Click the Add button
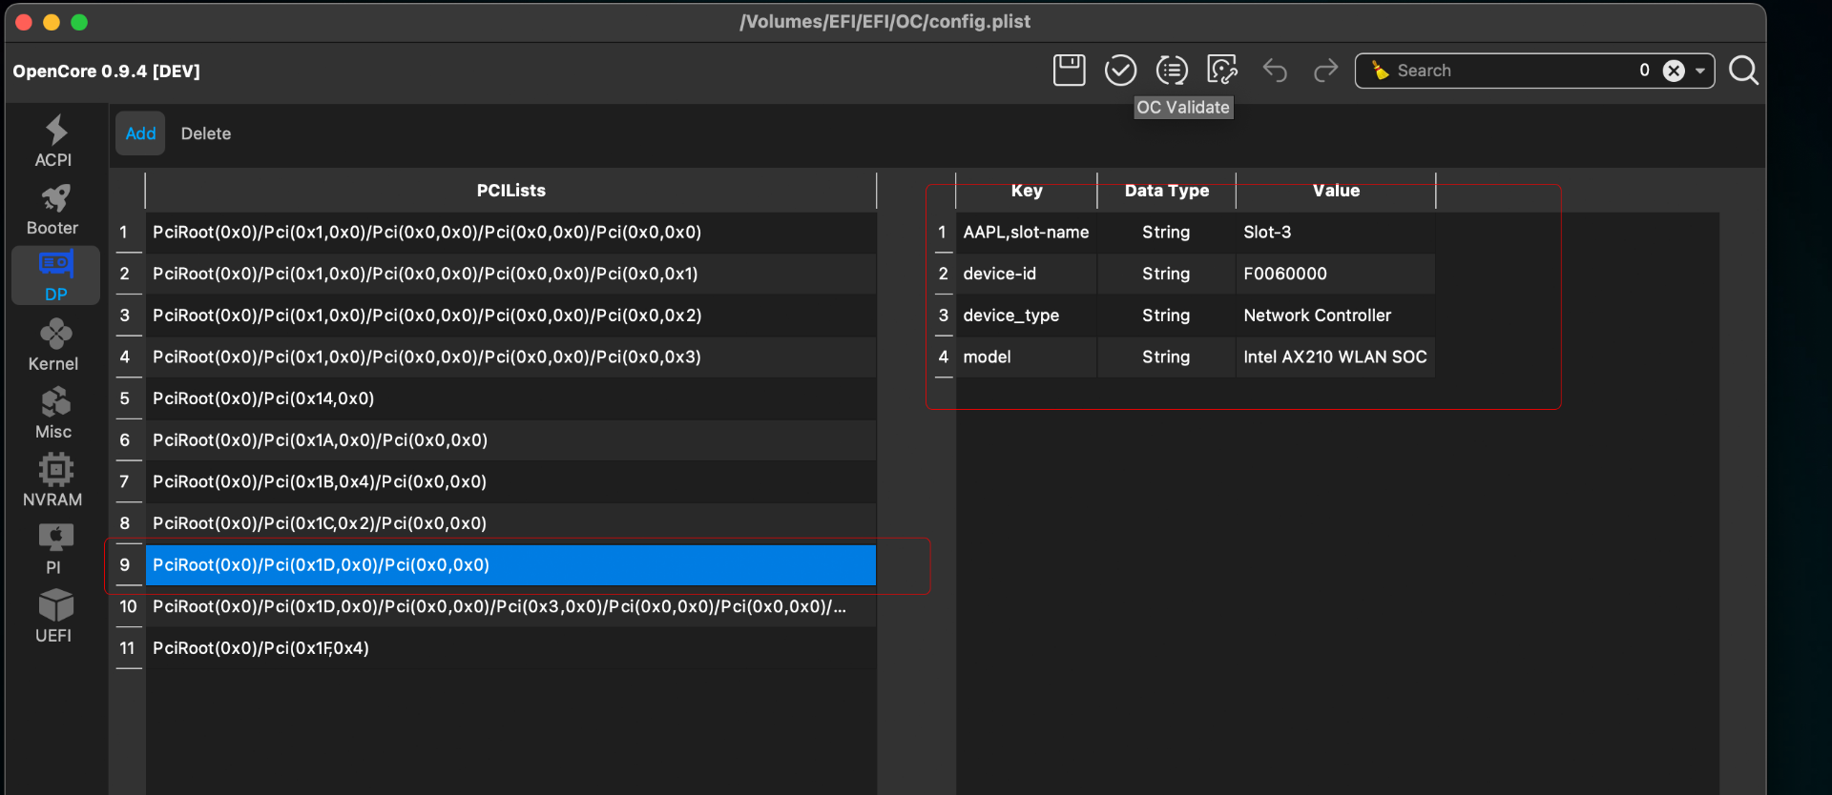 (x=140, y=133)
